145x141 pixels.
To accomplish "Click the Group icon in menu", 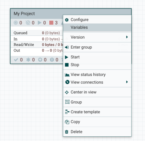I will pos(67,102).
